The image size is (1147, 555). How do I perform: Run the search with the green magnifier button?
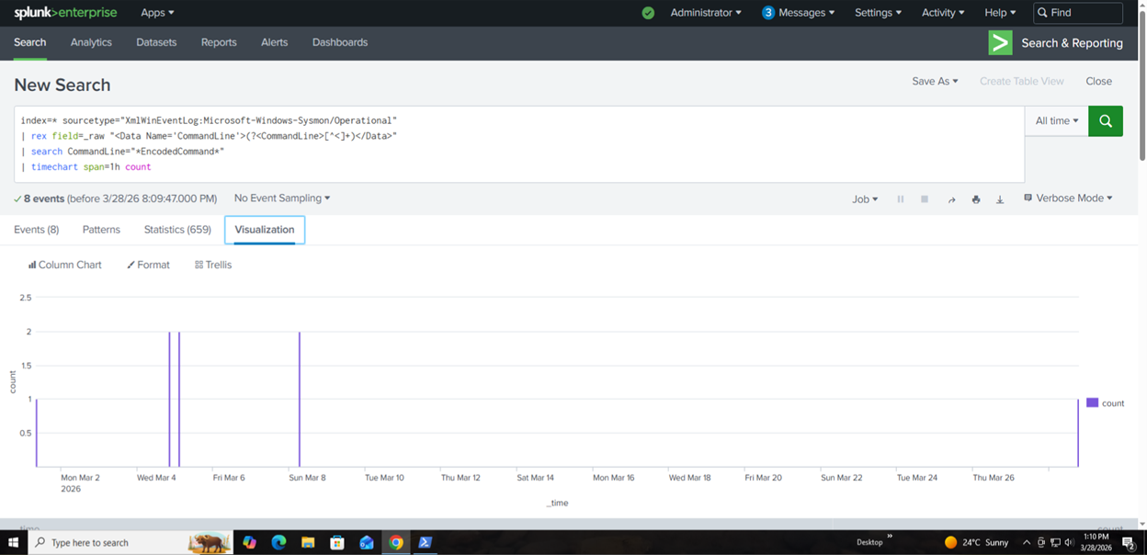(1105, 121)
